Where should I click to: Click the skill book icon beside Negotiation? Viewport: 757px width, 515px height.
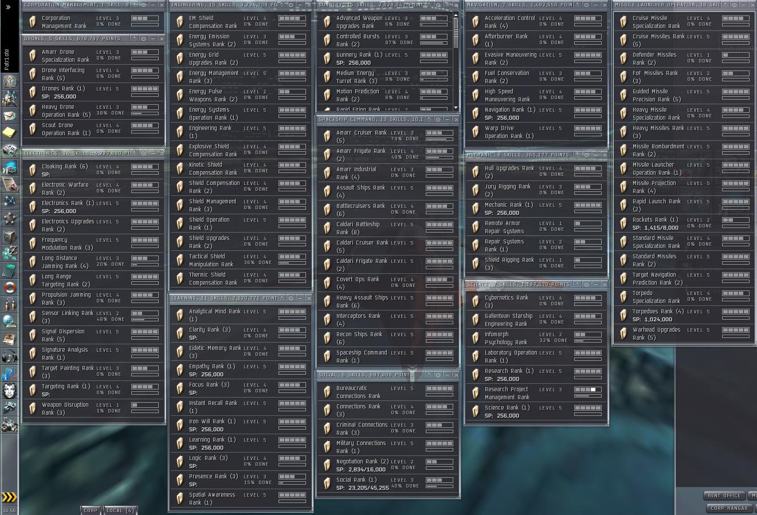click(x=327, y=465)
